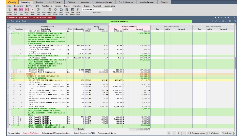243x136 pixels.
Task: Open the Price Codes icon
Action: (x=21, y=11)
